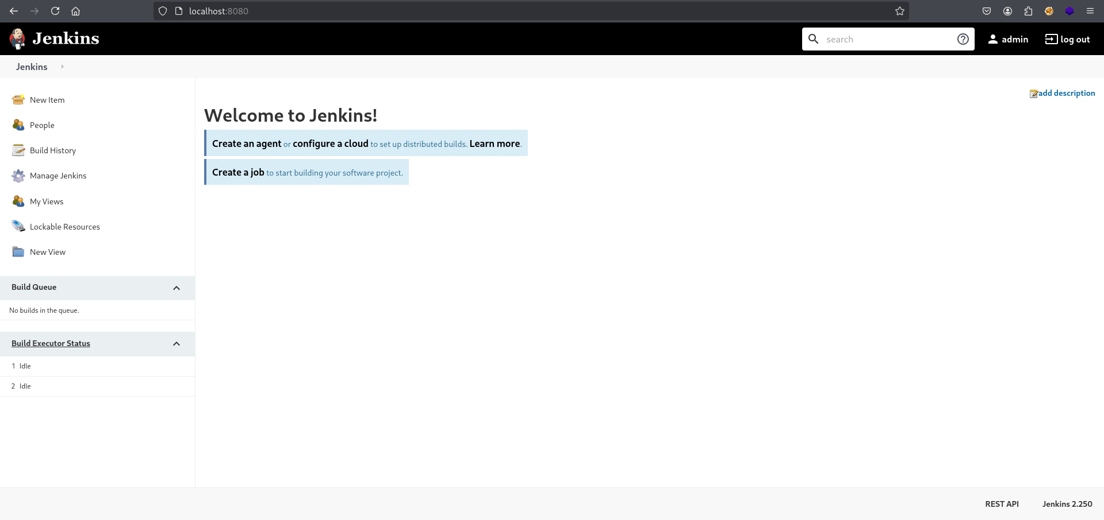Open Build History page
Screen dimensions: 1104x520
53,150
